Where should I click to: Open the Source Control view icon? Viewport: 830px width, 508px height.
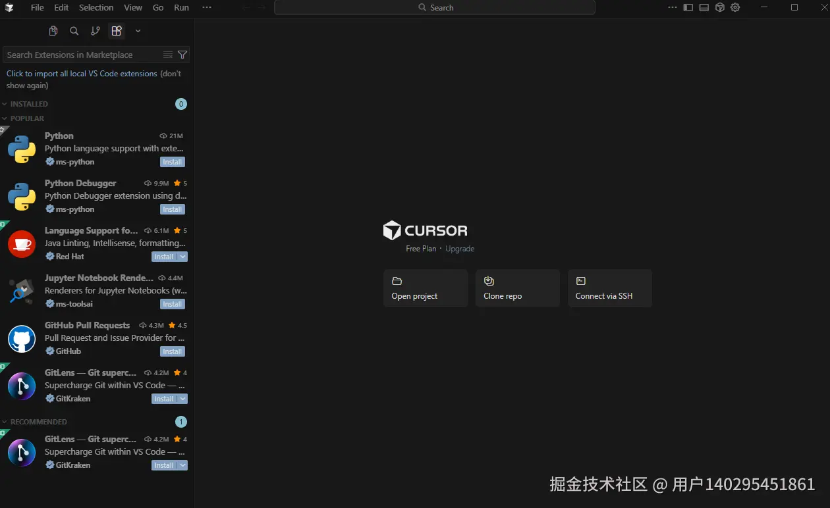click(96, 31)
